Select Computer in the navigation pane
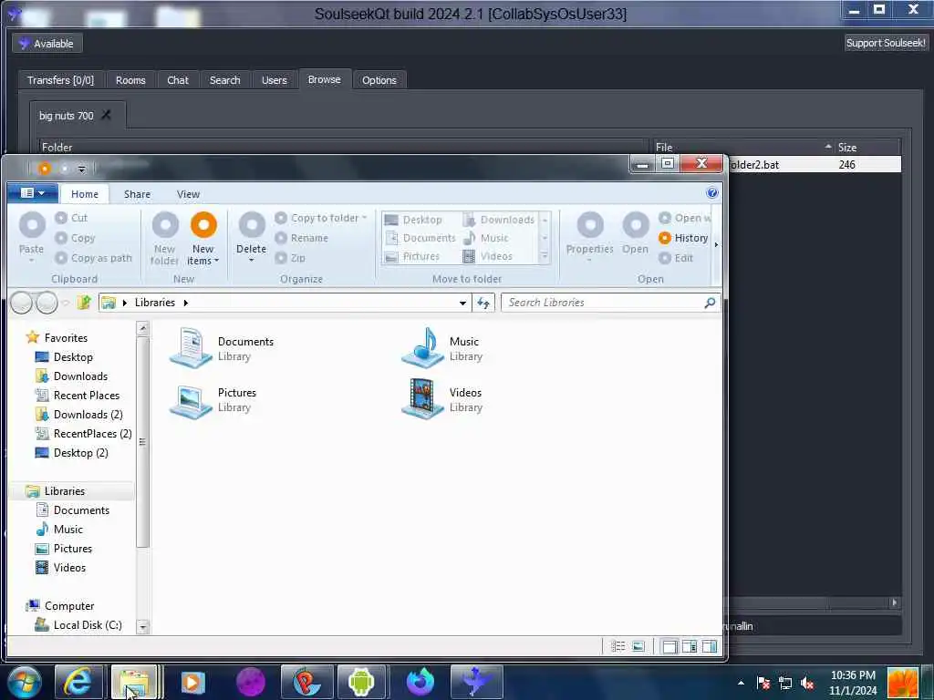This screenshot has width=934, height=700. (x=60, y=606)
